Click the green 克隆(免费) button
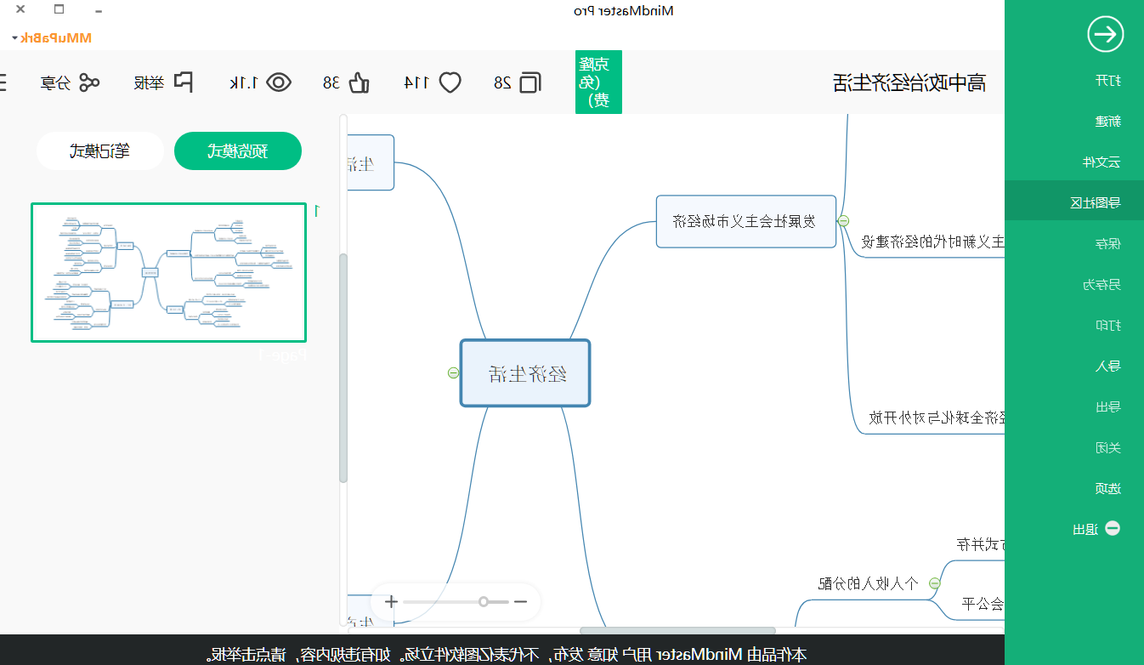1144x665 pixels. tap(598, 82)
